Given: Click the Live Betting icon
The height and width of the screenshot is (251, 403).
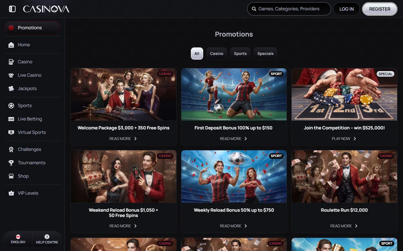Looking at the screenshot, I should point(11,119).
